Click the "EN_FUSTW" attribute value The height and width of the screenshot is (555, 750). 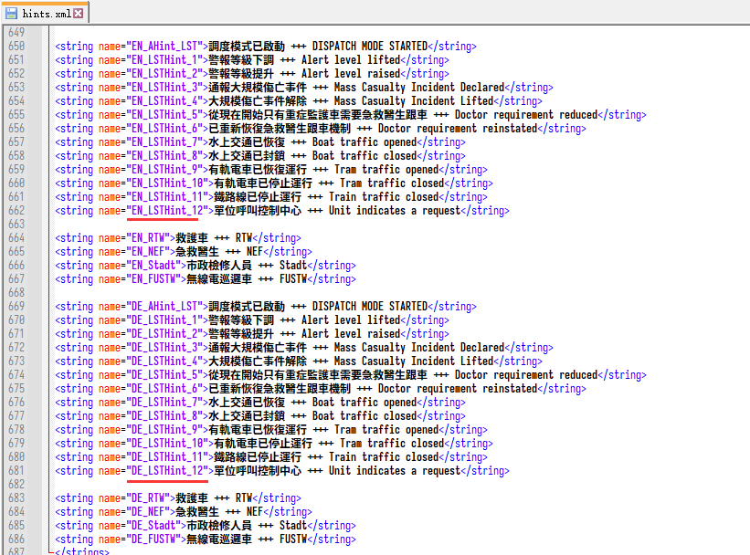(153, 279)
